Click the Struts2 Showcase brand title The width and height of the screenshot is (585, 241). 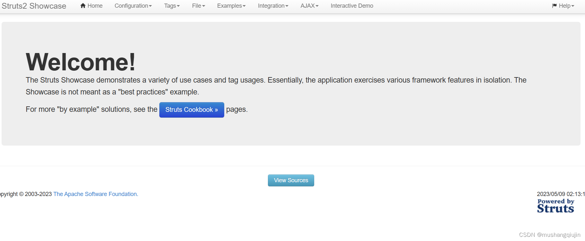click(x=34, y=6)
